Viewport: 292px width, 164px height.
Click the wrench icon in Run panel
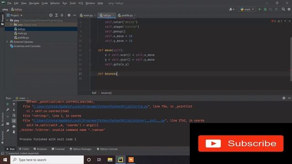click(x=8, y=110)
